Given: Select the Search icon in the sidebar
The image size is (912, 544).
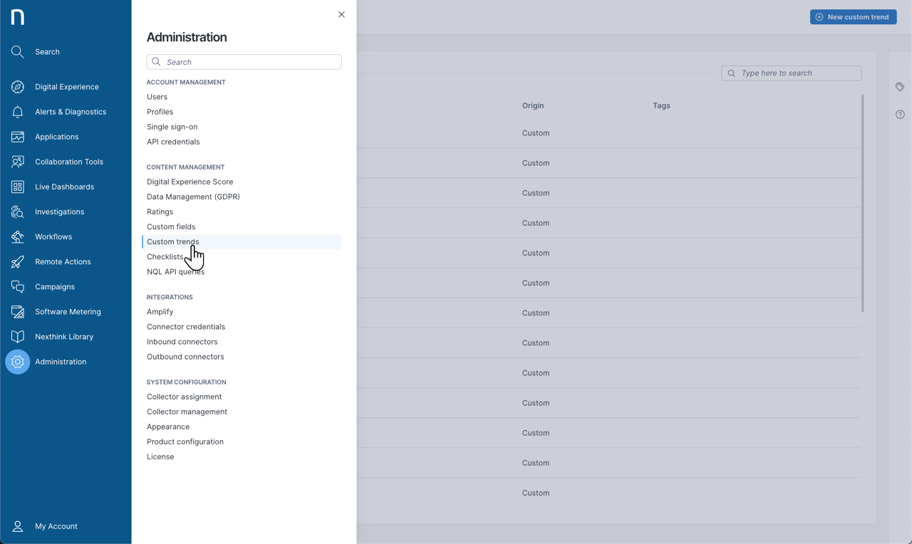Looking at the screenshot, I should pos(17,51).
